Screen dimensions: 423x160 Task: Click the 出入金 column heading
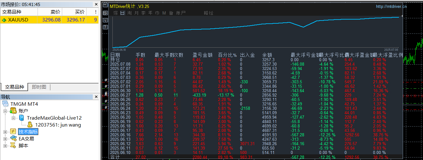pyautogui.click(x=248, y=55)
